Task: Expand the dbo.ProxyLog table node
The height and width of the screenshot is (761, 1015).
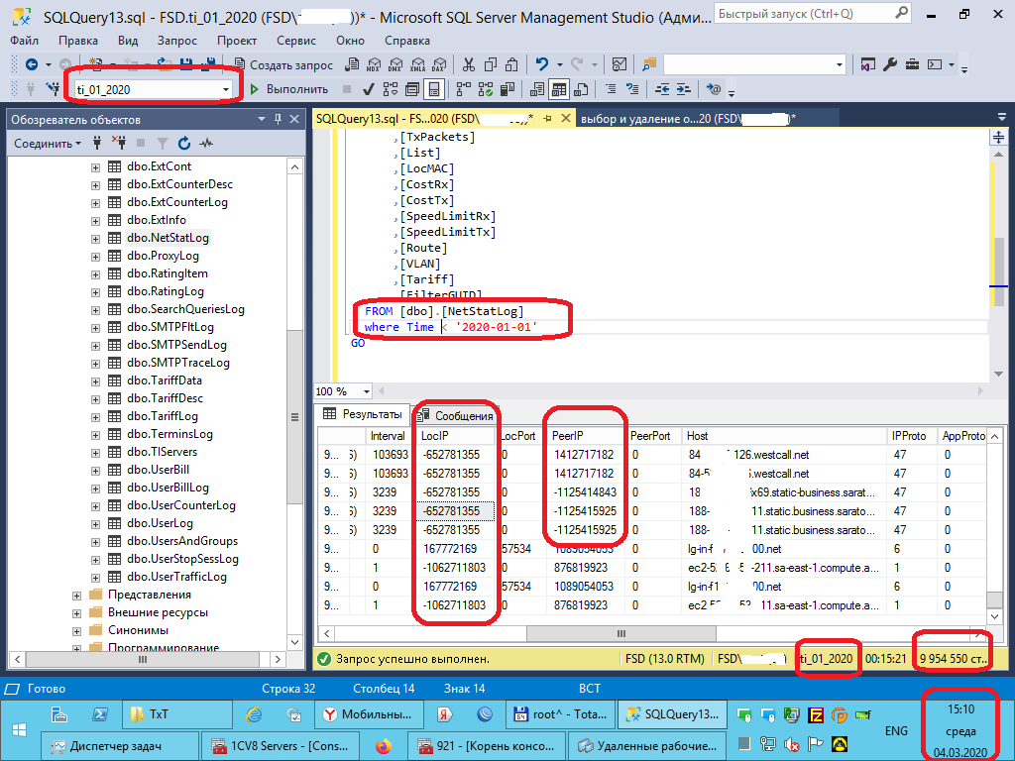Action: tap(95, 257)
